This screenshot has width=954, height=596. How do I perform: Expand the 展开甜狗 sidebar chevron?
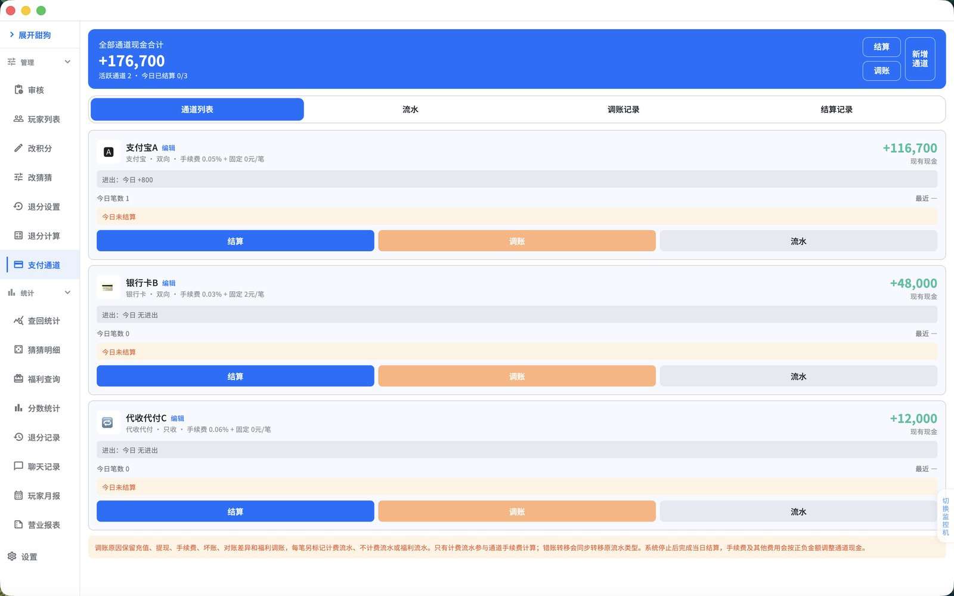click(x=12, y=35)
